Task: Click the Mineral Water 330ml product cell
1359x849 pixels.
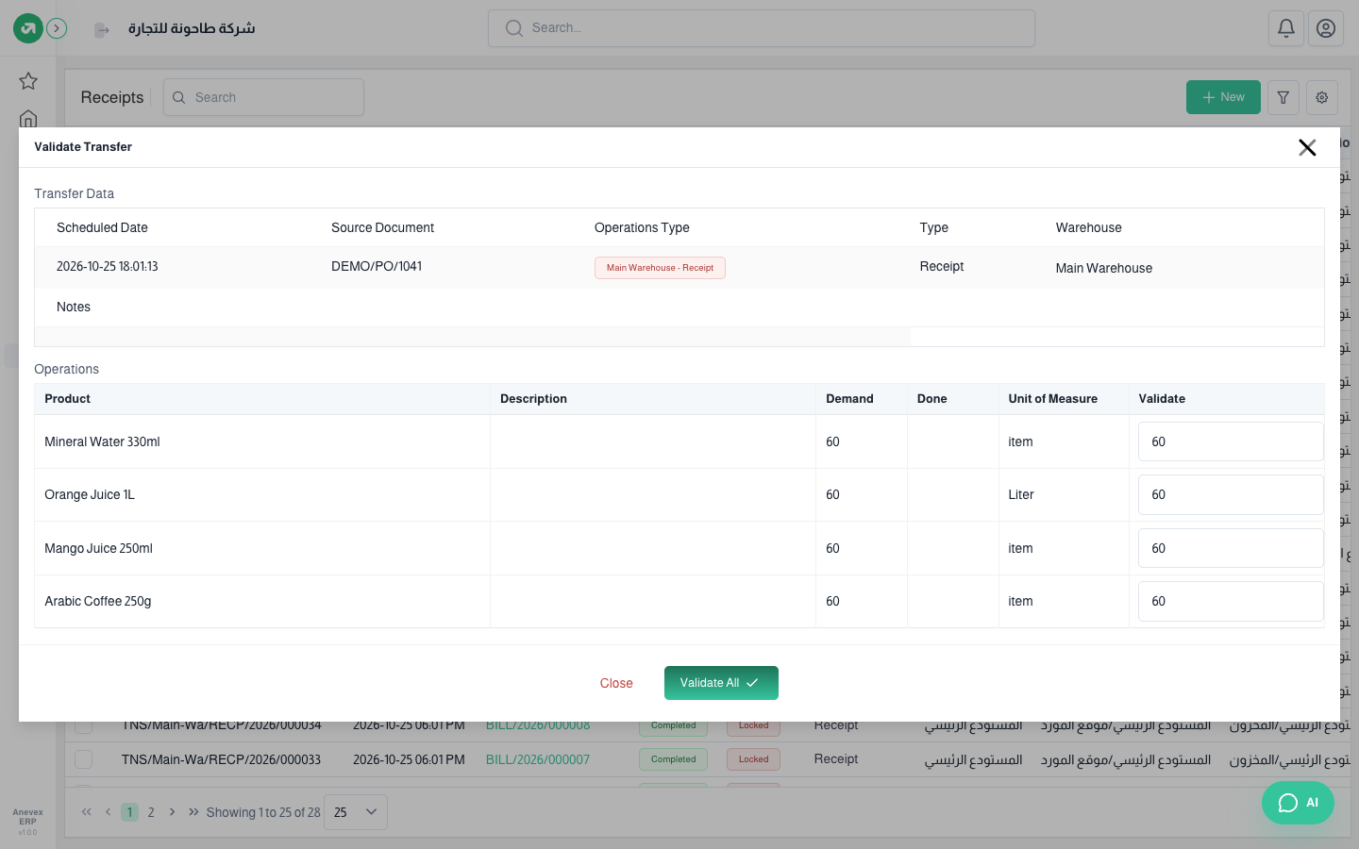Action: (262, 441)
